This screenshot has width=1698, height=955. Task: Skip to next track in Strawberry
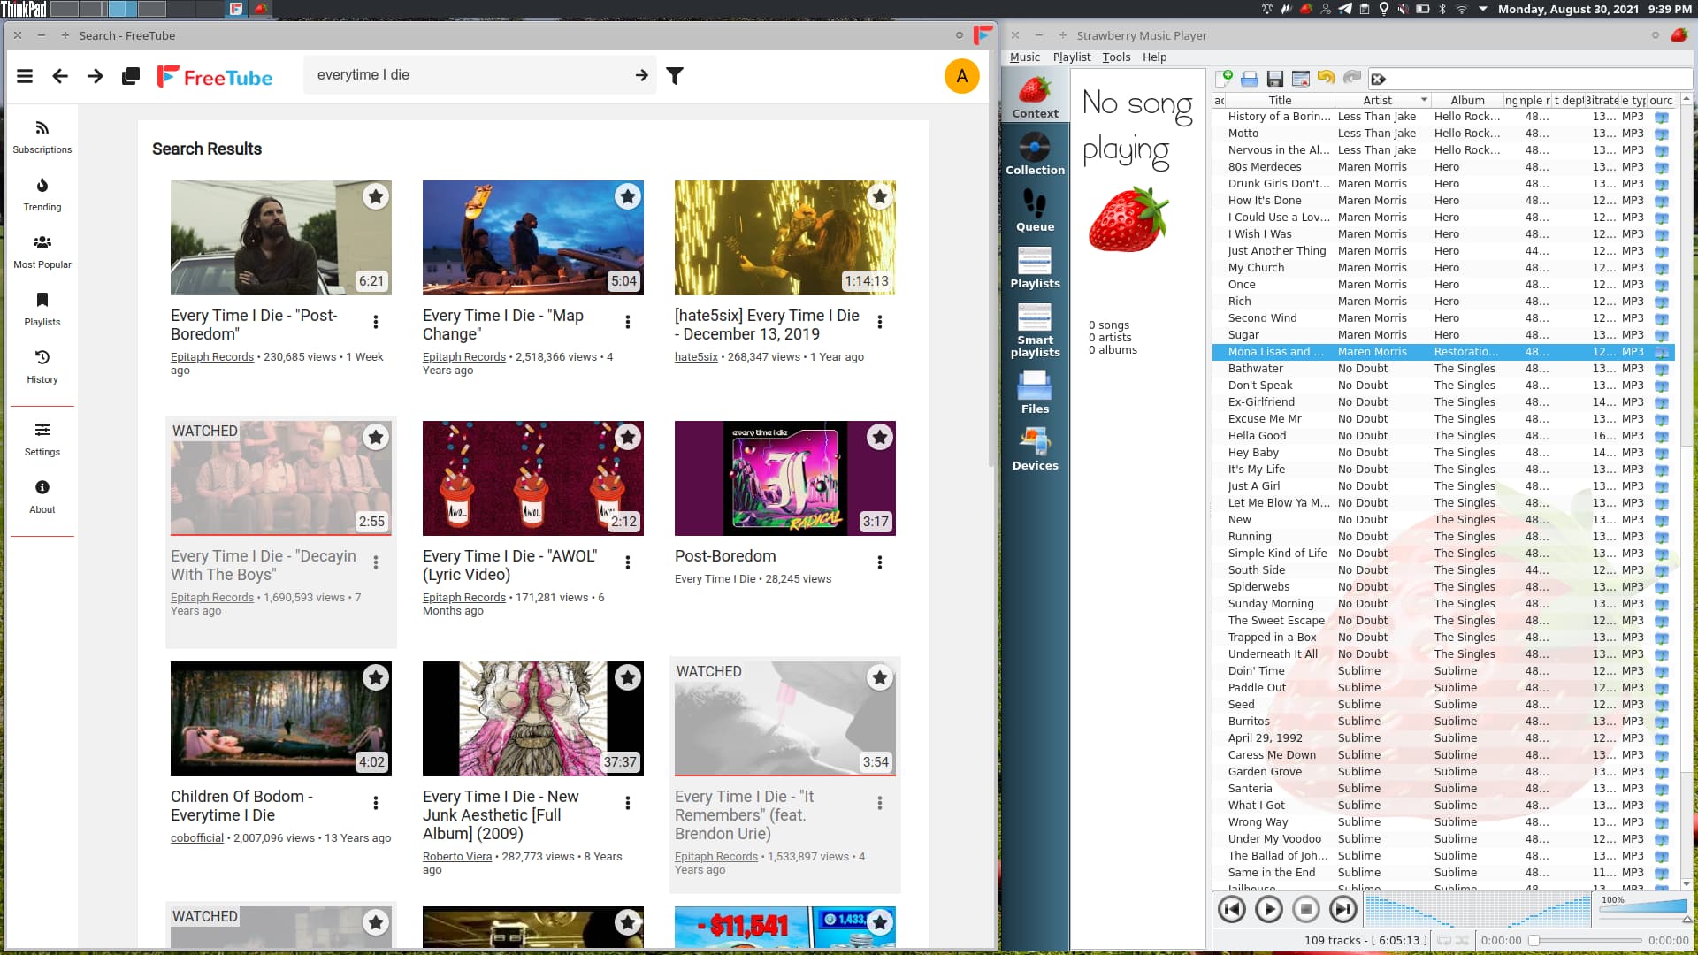1342,909
